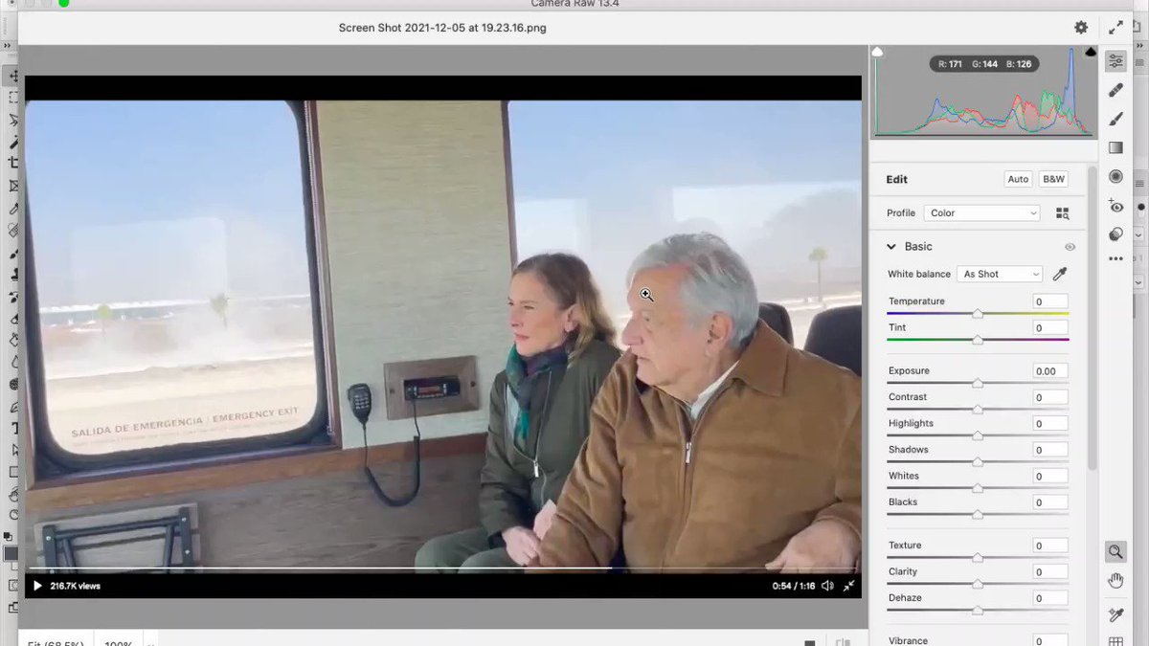Click the Shadows value field

pyautogui.click(x=1049, y=450)
